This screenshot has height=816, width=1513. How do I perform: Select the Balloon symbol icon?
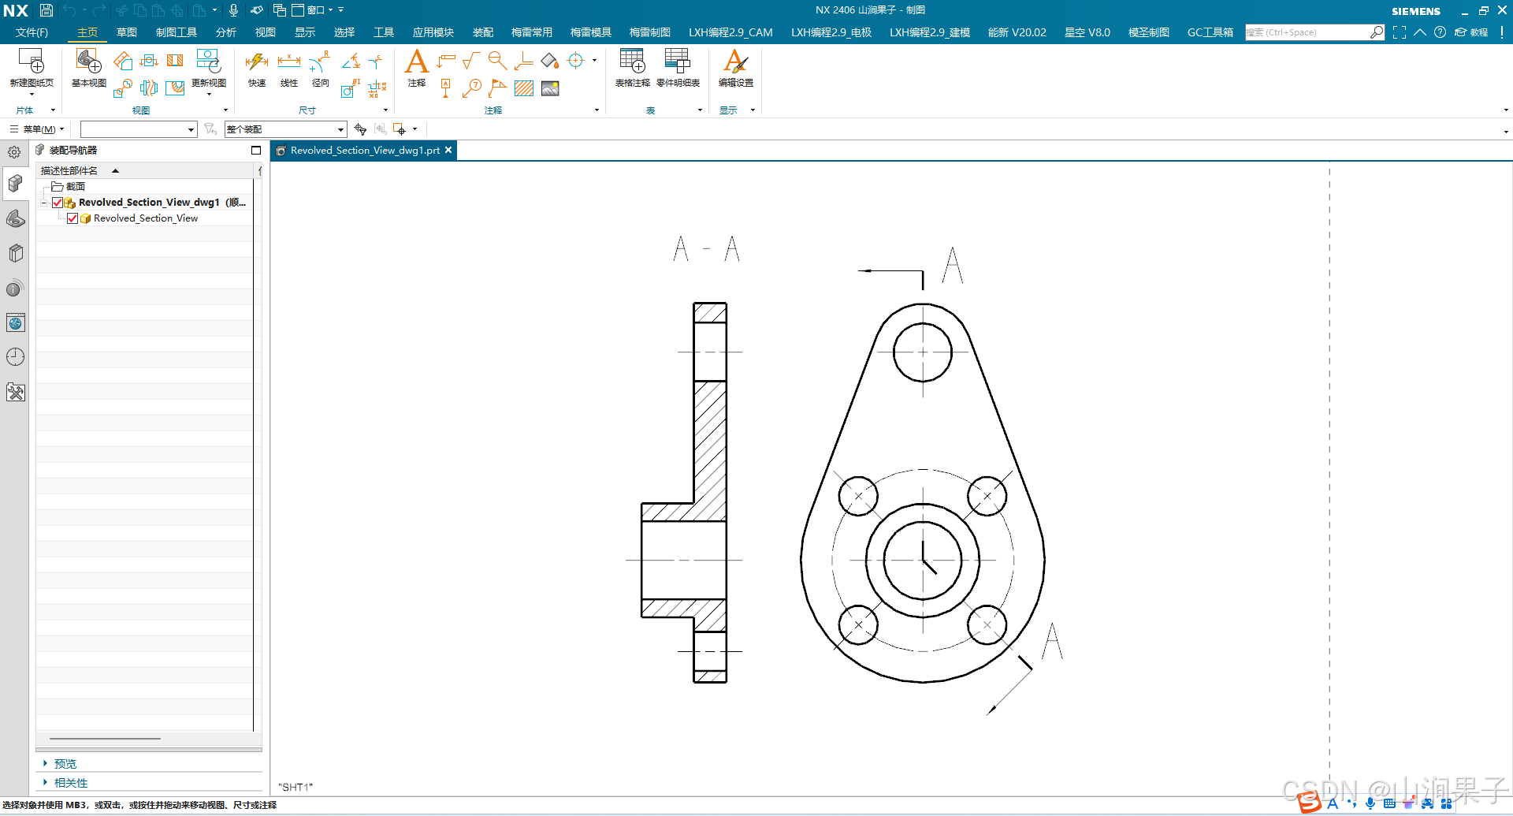(x=472, y=88)
